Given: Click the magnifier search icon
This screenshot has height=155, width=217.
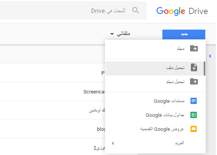Looking at the screenshot, I should (135, 11).
